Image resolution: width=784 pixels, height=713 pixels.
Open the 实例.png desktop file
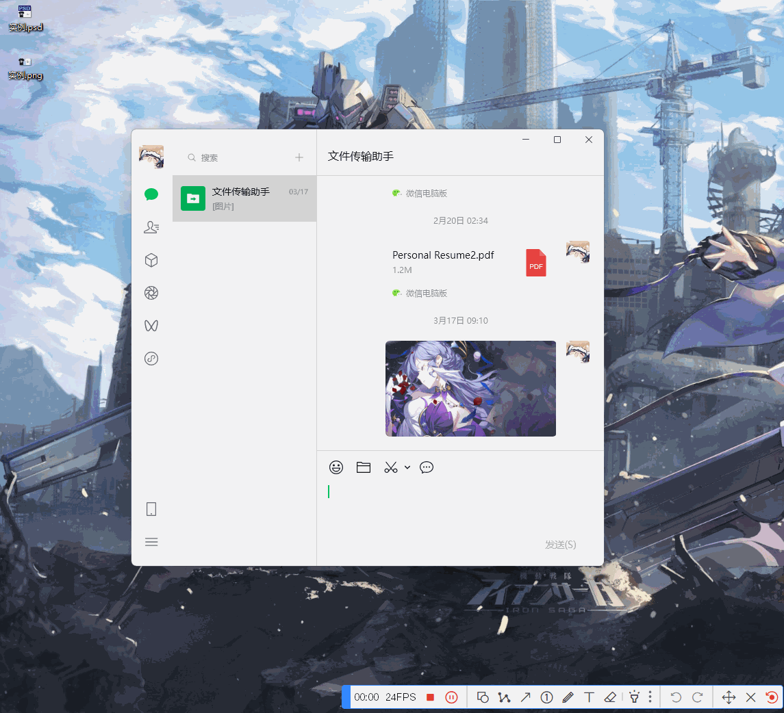point(25,68)
